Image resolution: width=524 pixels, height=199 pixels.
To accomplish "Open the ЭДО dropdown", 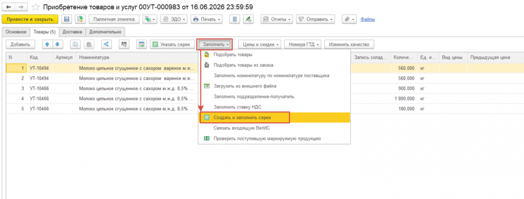I will pyautogui.click(x=174, y=19).
